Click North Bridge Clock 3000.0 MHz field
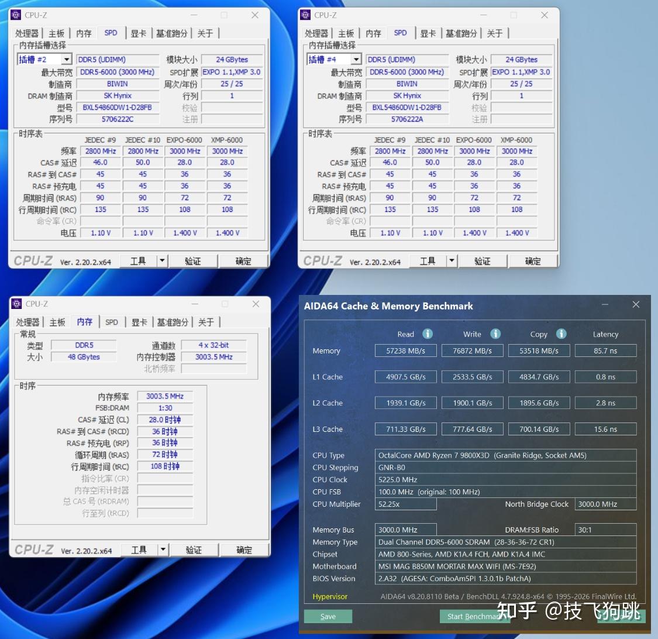The height and width of the screenshot is (639, 658). [605, 504]
